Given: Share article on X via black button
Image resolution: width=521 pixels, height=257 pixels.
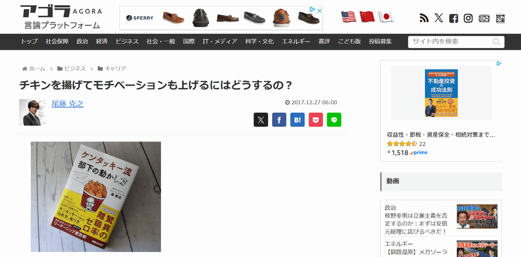Looking at the screenshot, I should [x=261, y=120].
